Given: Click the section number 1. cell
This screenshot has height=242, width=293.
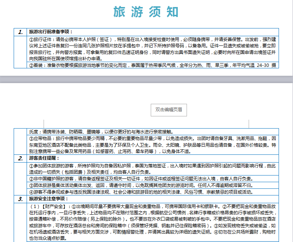Looking at the screenshot, I should (21, 32).
